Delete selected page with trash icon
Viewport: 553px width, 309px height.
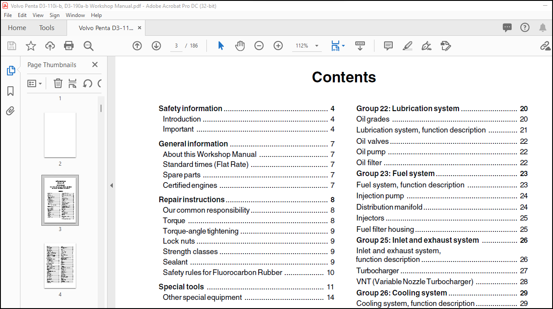coord(58,83)
